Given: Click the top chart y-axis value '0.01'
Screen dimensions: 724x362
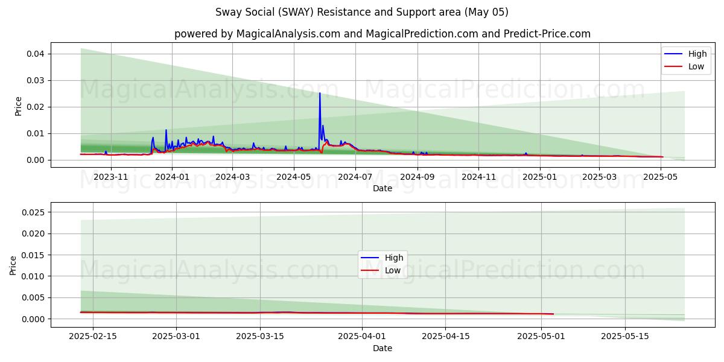Looking at the screenshot, I should (x=36, y=133).
